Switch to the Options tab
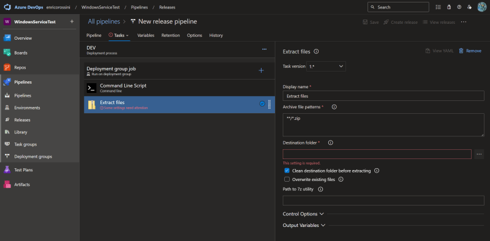The height and width of the screenshot is (241, 490). pyautogui.click(x=194, y=35)
